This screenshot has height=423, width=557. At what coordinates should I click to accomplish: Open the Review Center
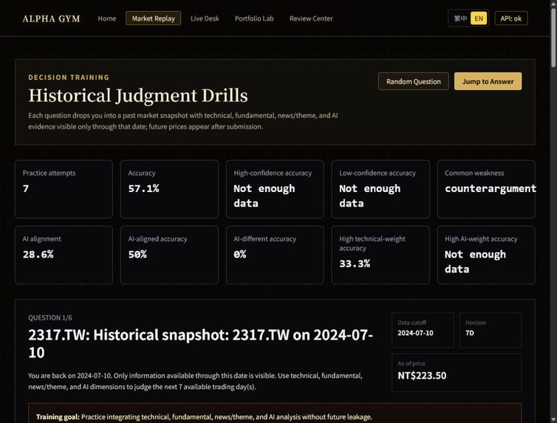311,18
